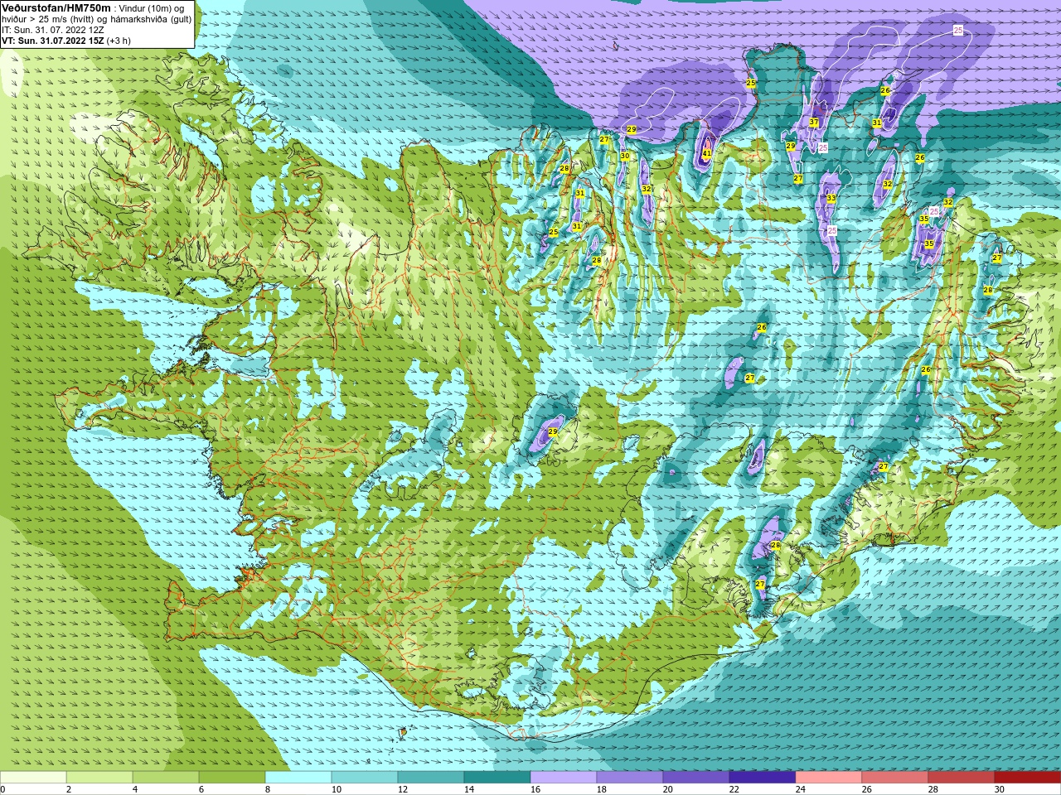Click the scale label 0 on the color bar
The height and width of the screenshot is (795, 1061).
coord(2,789)
